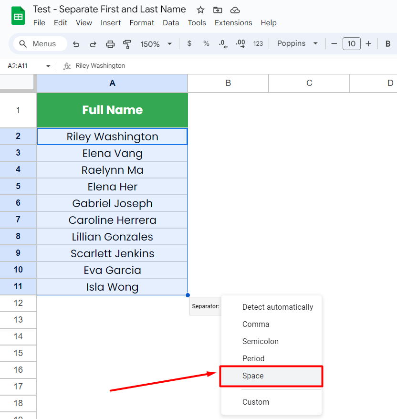This screenshot has height=419, width=397.
Task: Open the name box dropdown arrow
Action: 48,66
